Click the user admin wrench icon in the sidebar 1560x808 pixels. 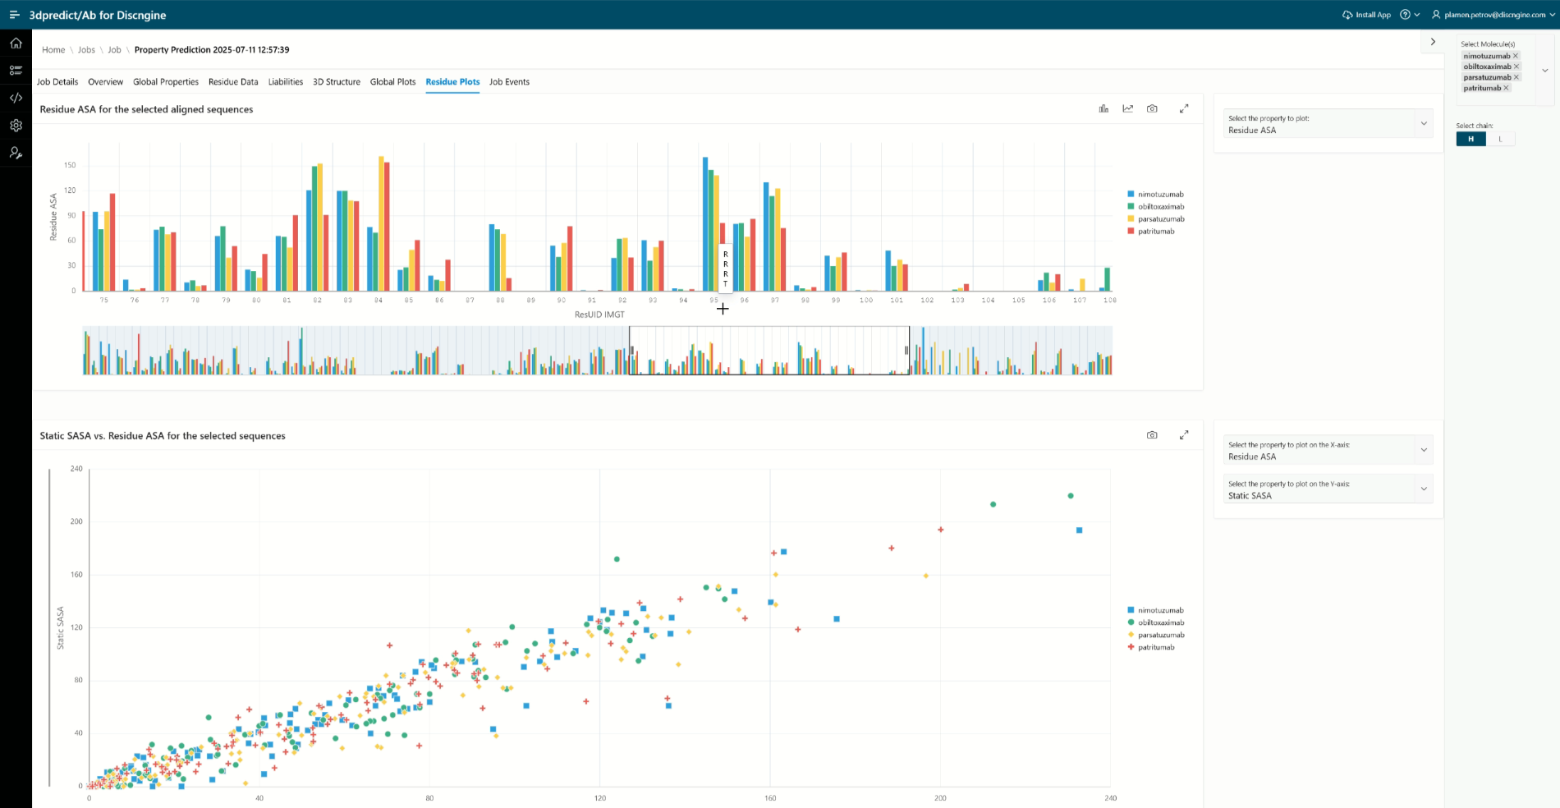pos(16,153)
